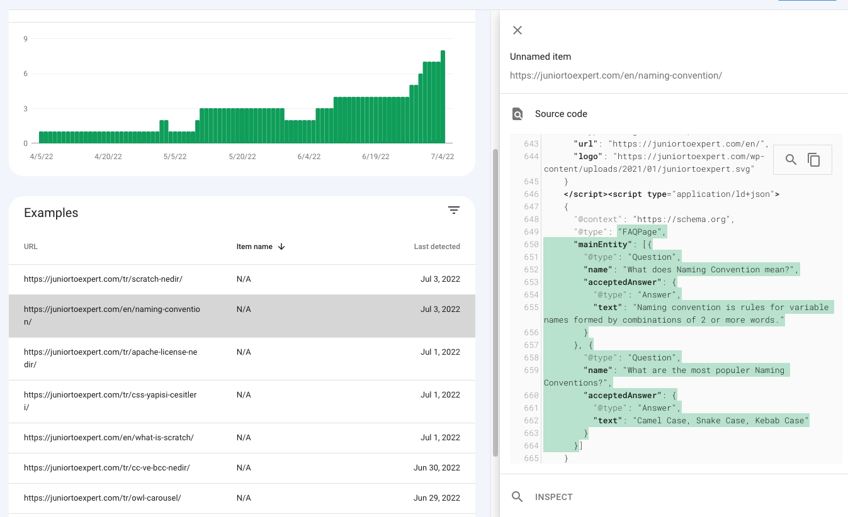Open the what-is-scratch English example
This screenshot has height=517, width=848.
tap(108, 437)
